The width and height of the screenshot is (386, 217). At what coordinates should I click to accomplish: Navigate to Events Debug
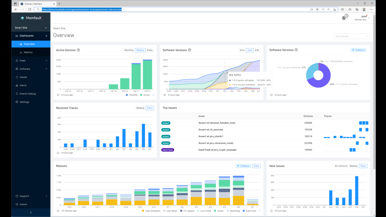coord(27,93)
